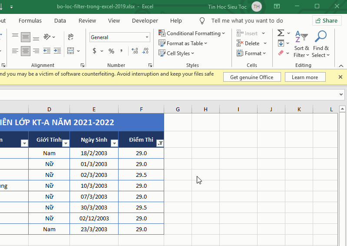Open the Review tab
The width and height of the screenshot is (347, 246).
point(87,20)
